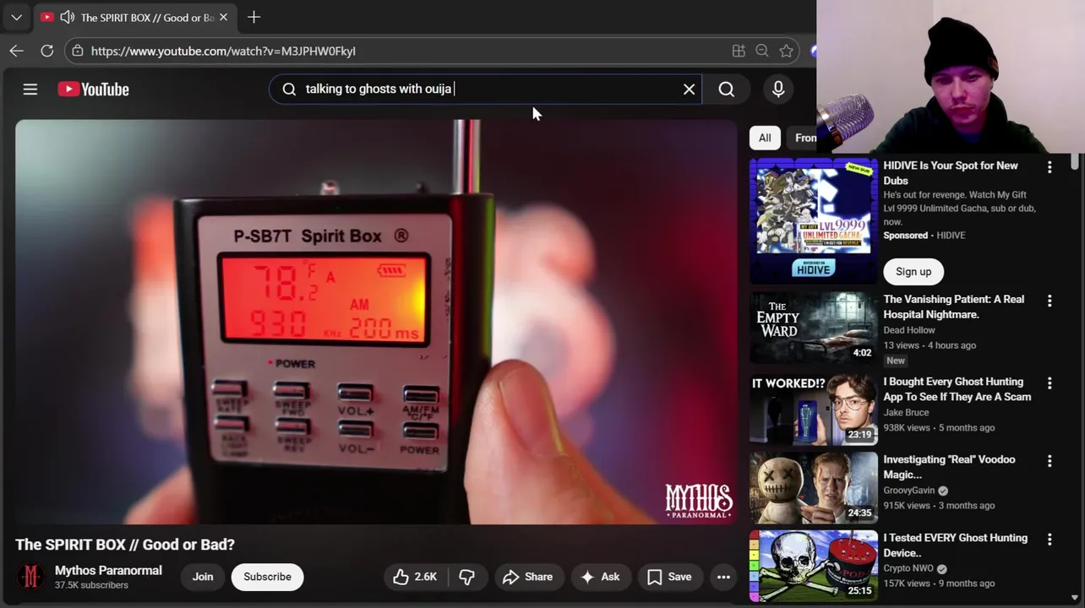Click the Spirit Box video player

tap(376, 322)
